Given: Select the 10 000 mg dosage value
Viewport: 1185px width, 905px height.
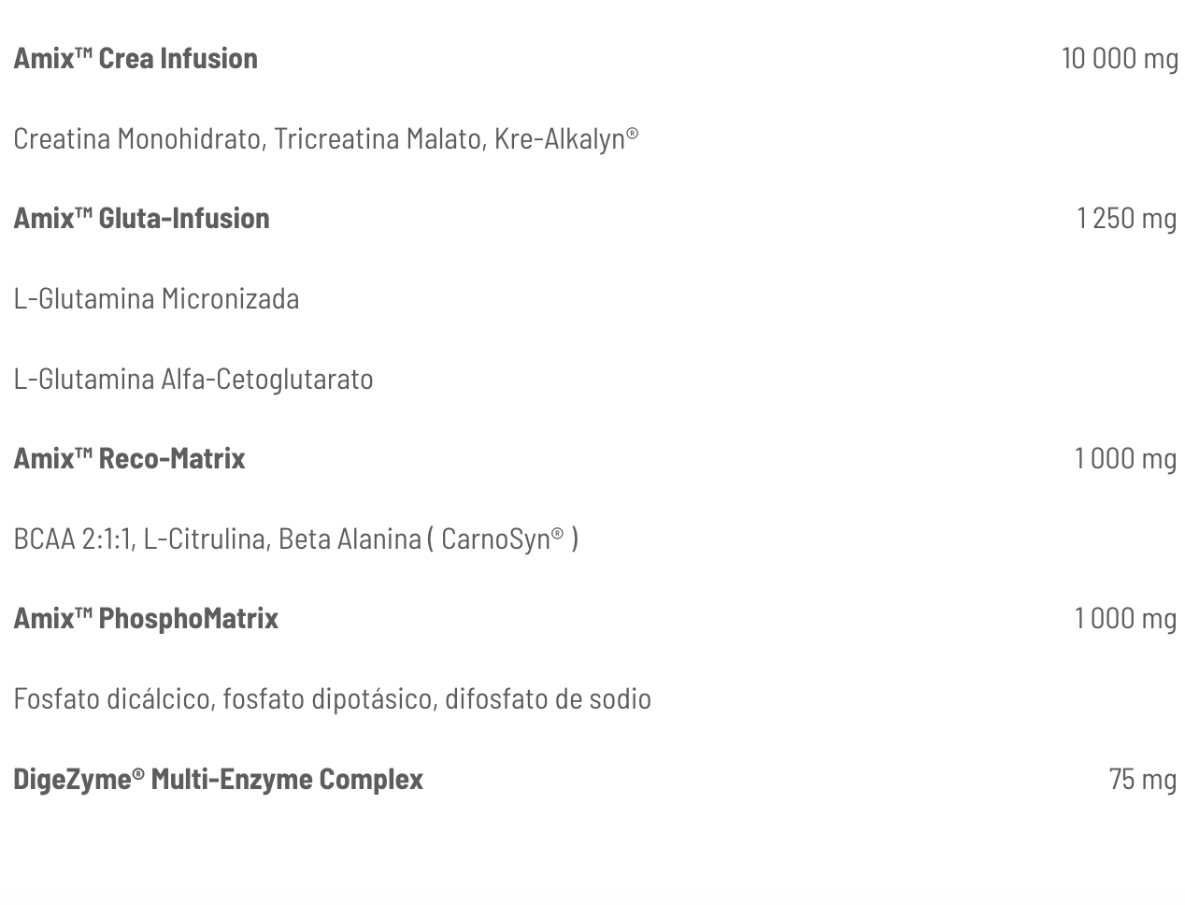Looking at the screenshot, I should point(1119,58).
